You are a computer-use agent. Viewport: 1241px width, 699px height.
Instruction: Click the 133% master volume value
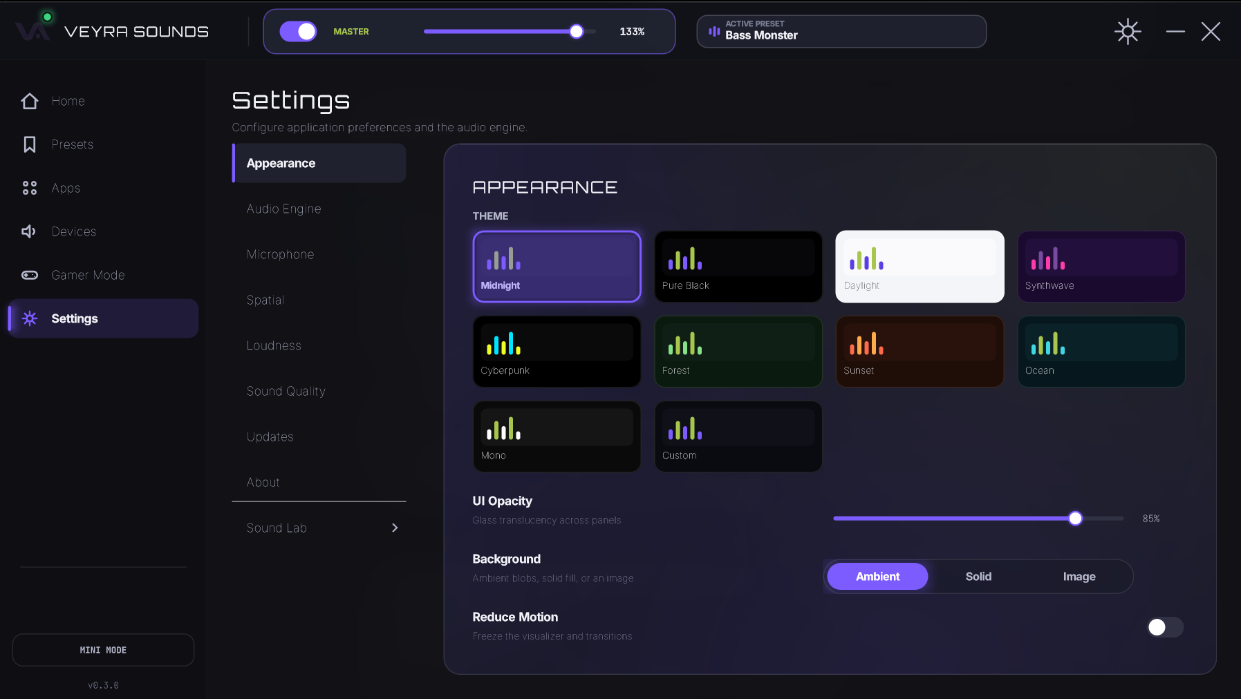pyautogui.click(x=632, y=32)
